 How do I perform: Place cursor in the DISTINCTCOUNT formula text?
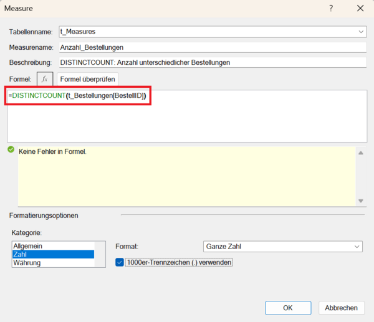click(x=78, y=96)
